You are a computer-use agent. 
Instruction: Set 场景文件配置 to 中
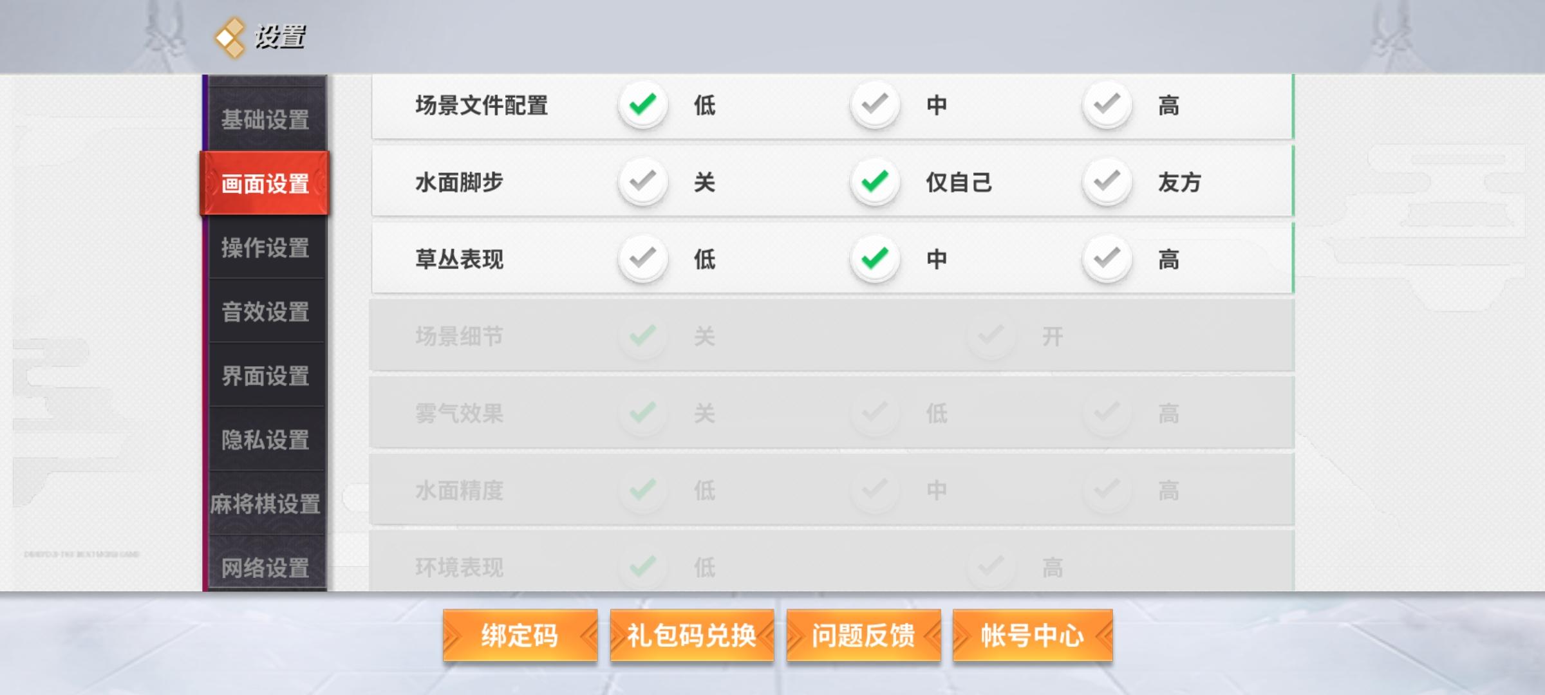pos(875,105)
